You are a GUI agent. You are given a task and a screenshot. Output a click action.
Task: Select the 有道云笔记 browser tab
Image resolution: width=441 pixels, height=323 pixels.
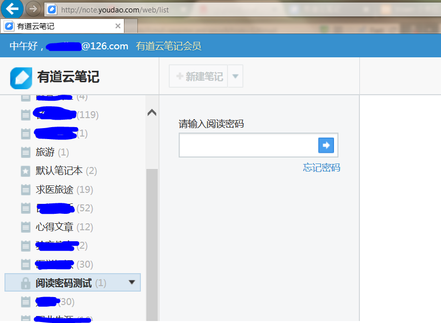tap(62, 26)
